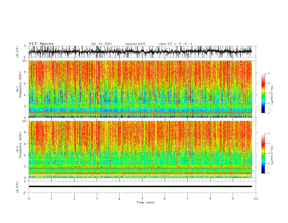288x223 pixels.
Task: Click the ch.2 spectrogram plot area
Action: [x=140, y=149]
